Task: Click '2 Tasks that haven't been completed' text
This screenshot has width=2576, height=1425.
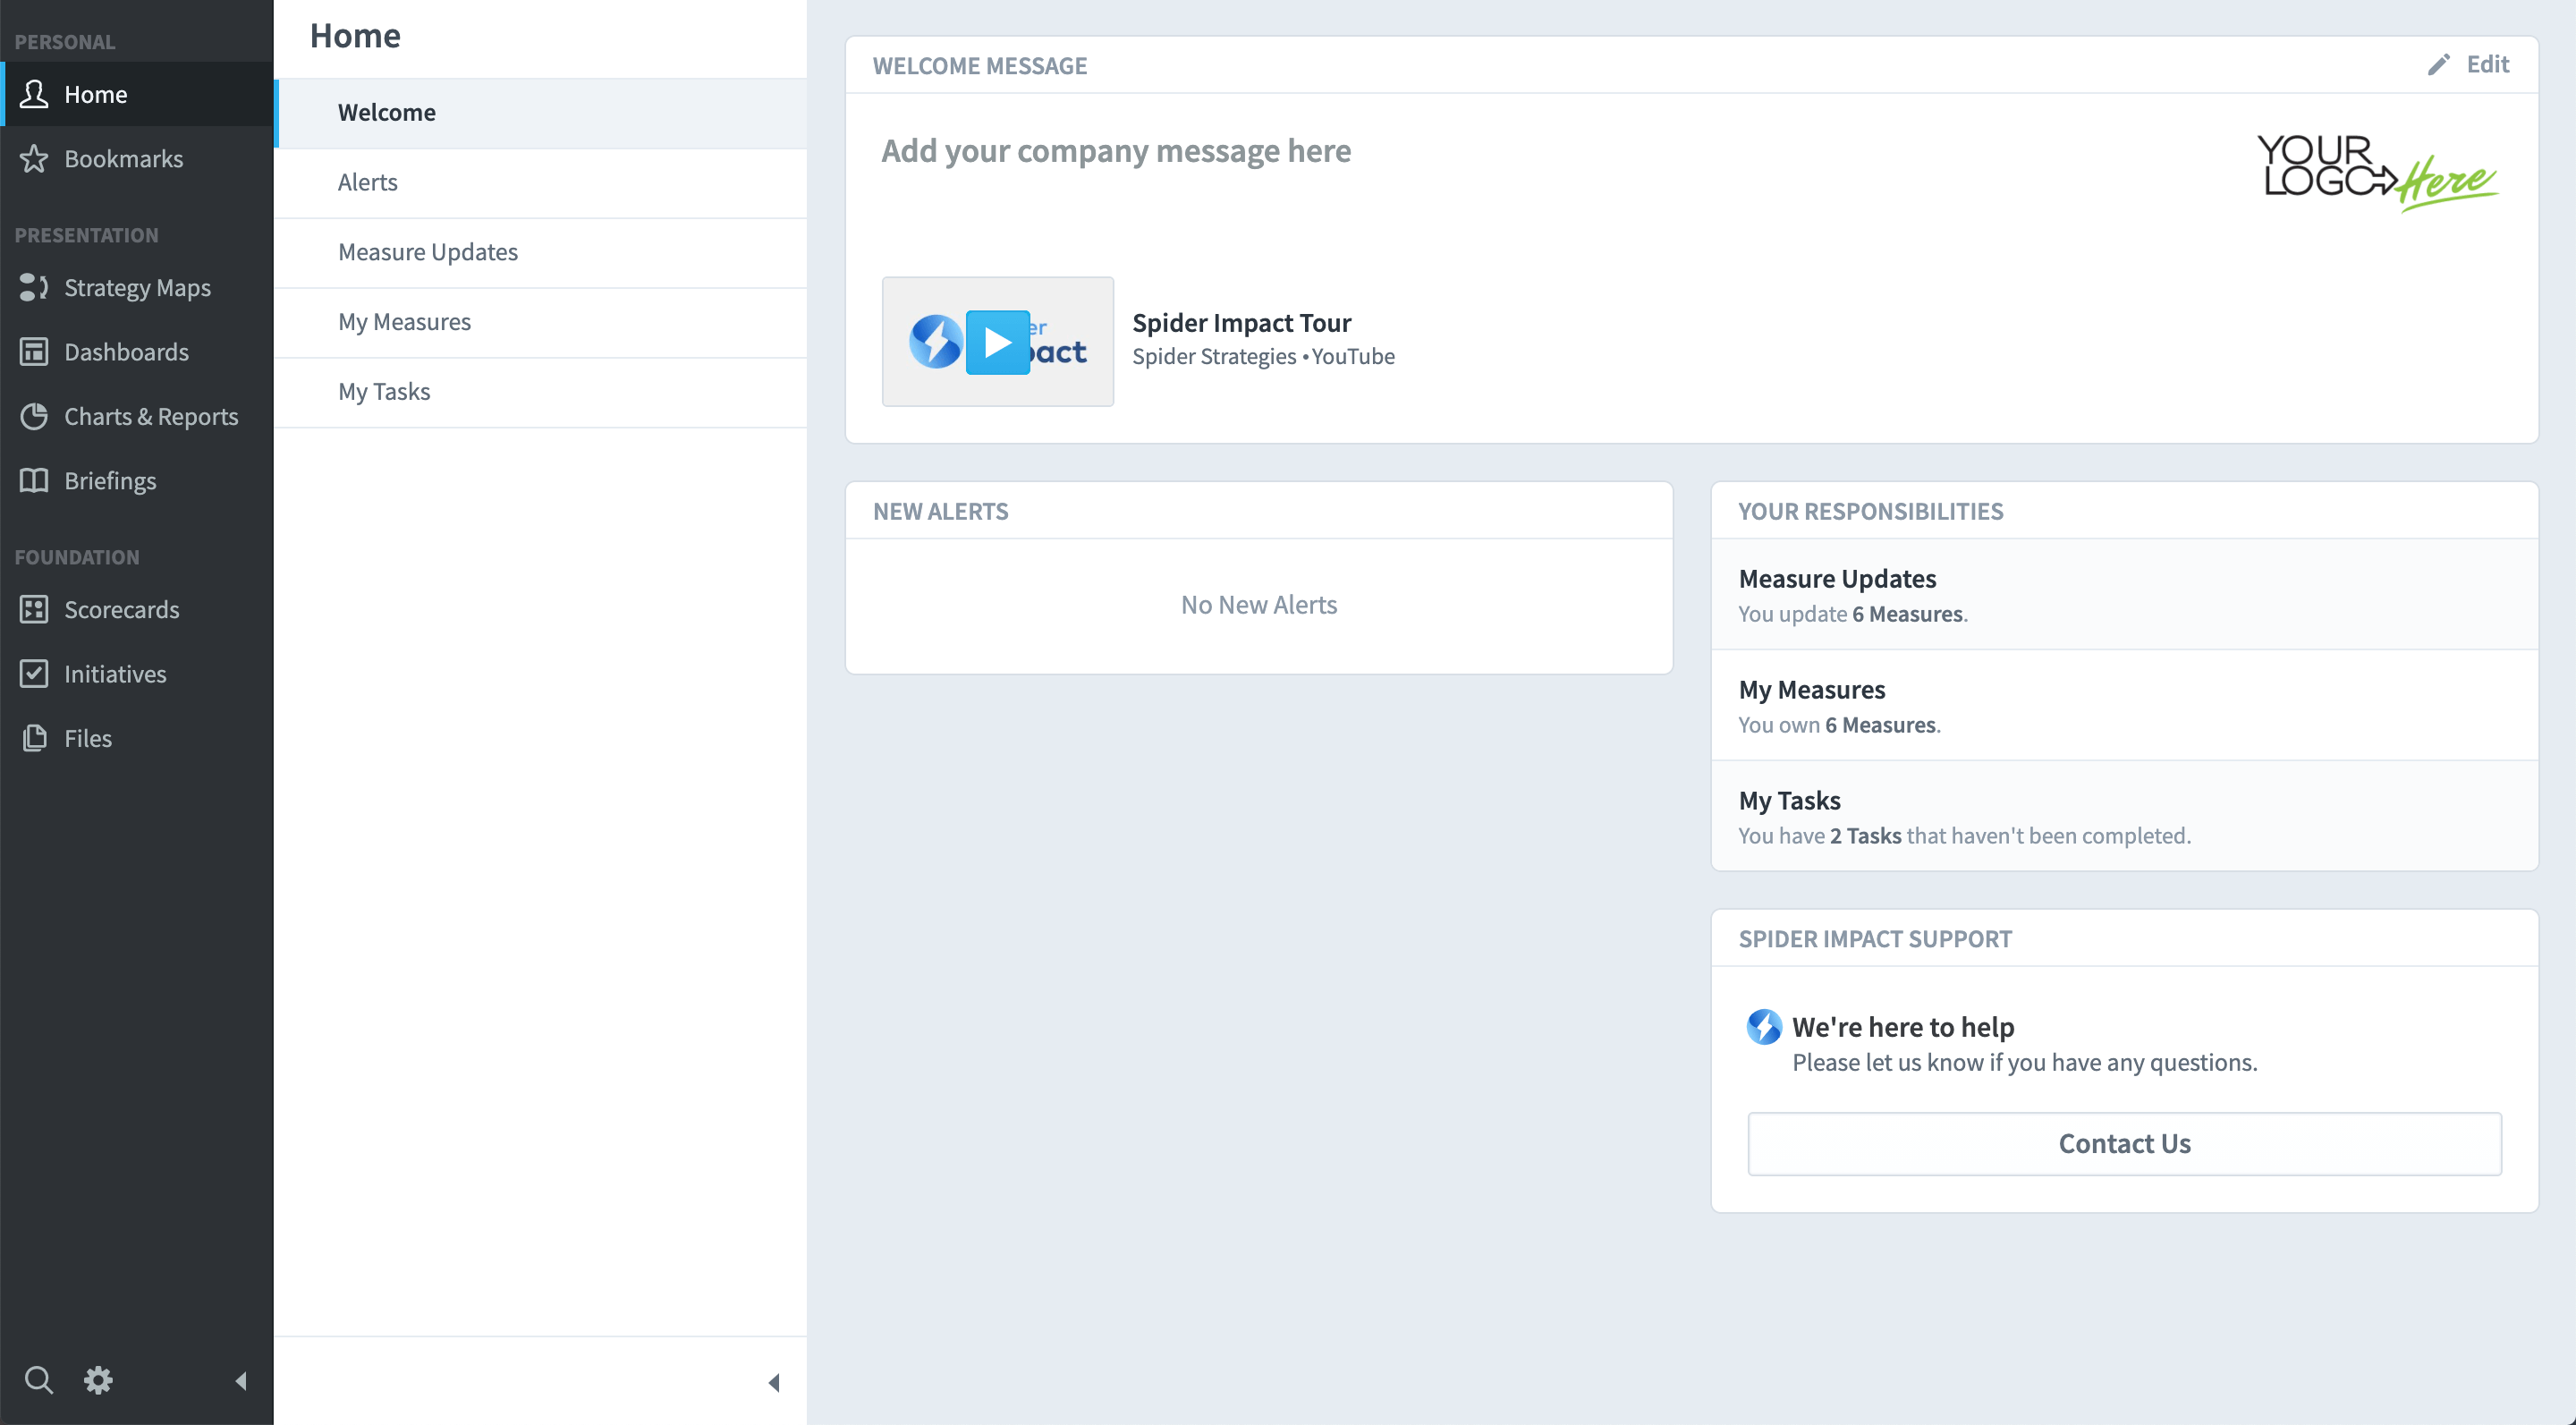Action: point(2010,836)
